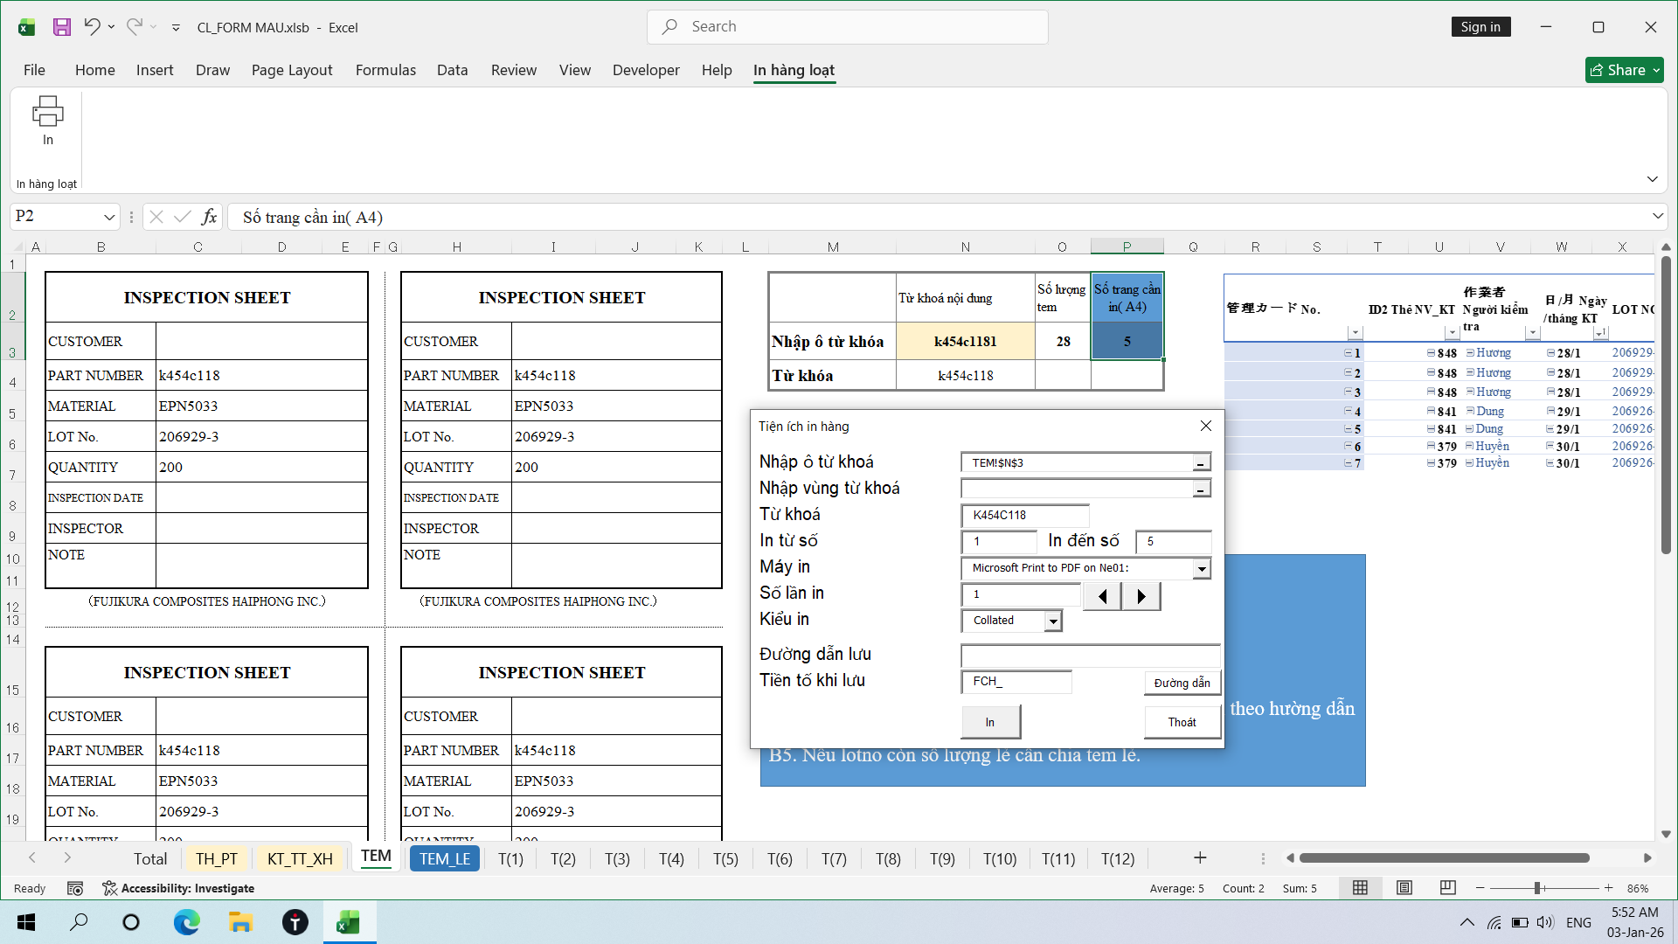This screenshot has width=1678, height=944.
Task: Click the Undo arrow icon
Action: coord(92,27)
